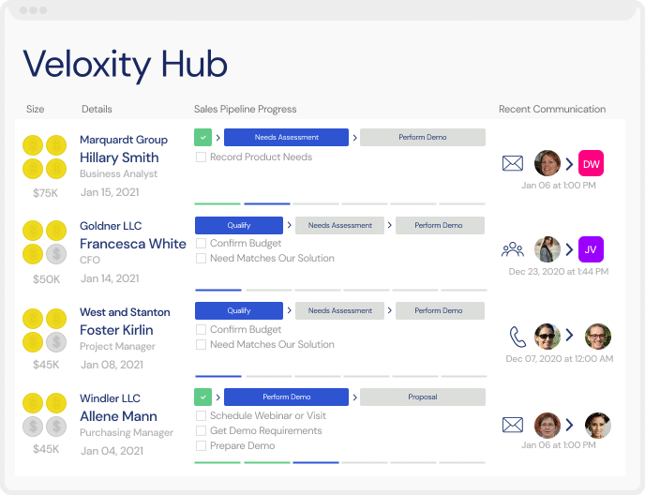645x495 pixels.
Task: Open Francesca White's avatar in communication column
Action: coord(547,249)
